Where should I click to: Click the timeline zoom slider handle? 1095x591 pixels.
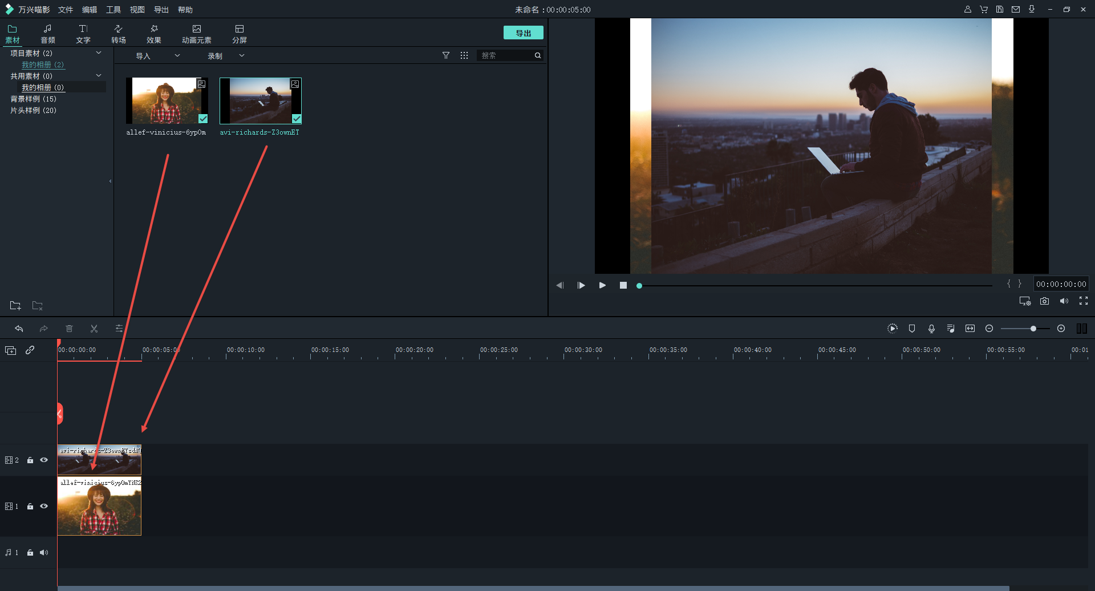coord(1033,329)
